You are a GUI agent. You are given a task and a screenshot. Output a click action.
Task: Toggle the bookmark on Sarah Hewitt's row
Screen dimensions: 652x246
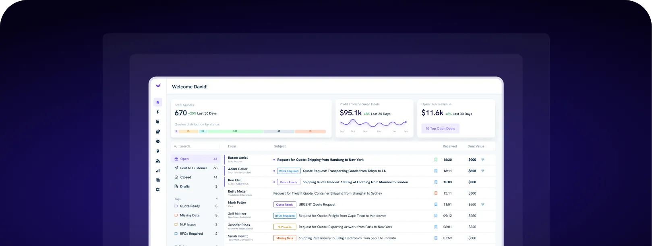click(x=436, y=238)
